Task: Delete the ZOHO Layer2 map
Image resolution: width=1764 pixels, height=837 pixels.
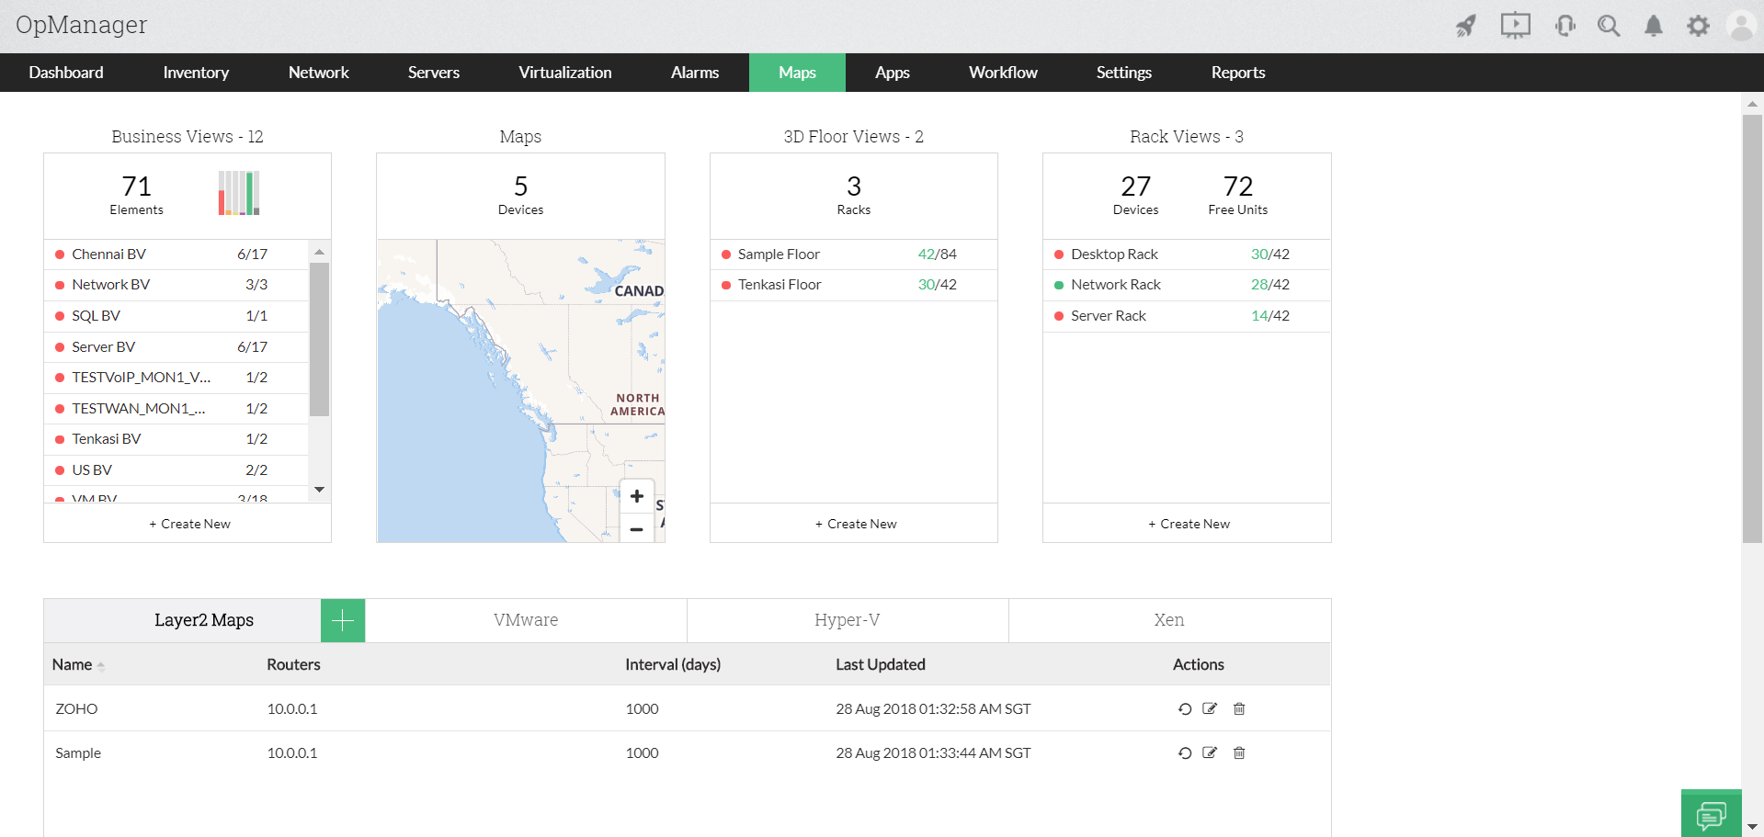Action: (x=1239, y=708)
